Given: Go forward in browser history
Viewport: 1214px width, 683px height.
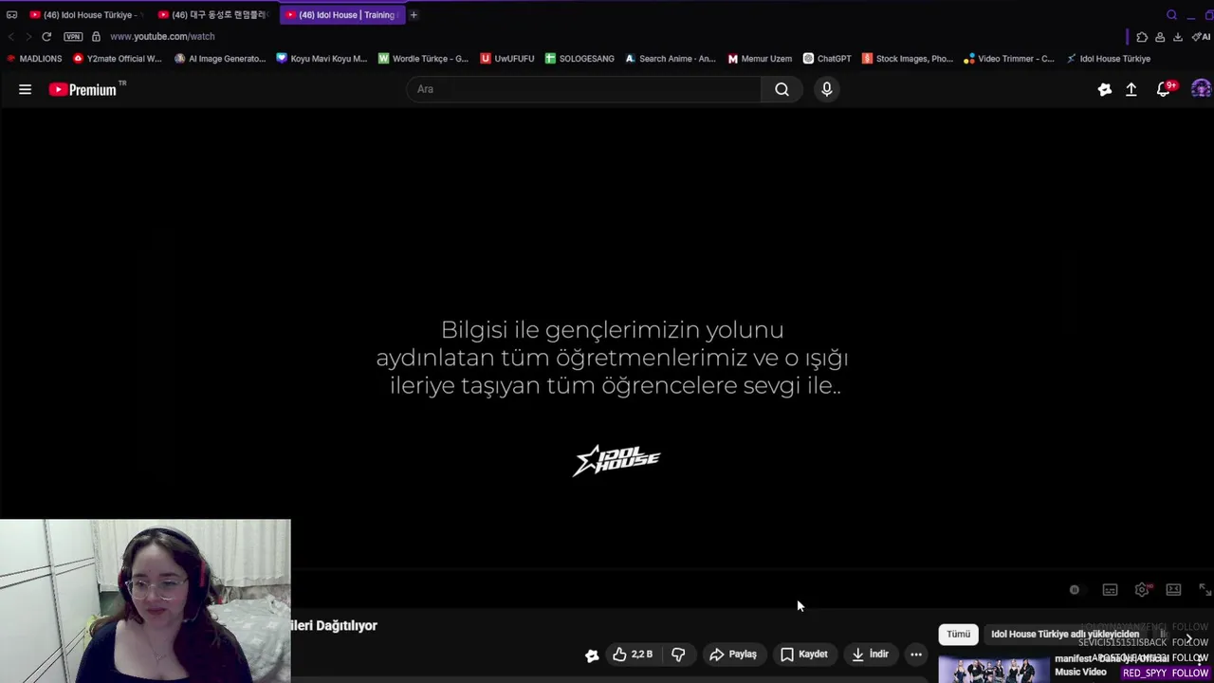Looking at the screenshot, I should [x=28, y=36].
